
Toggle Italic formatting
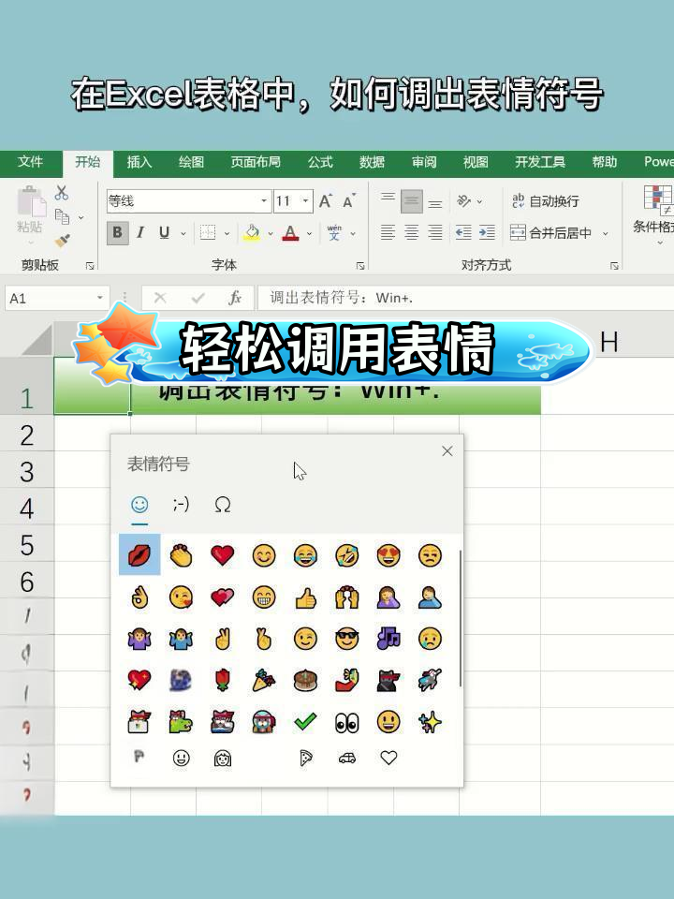[x=140, y=233]
